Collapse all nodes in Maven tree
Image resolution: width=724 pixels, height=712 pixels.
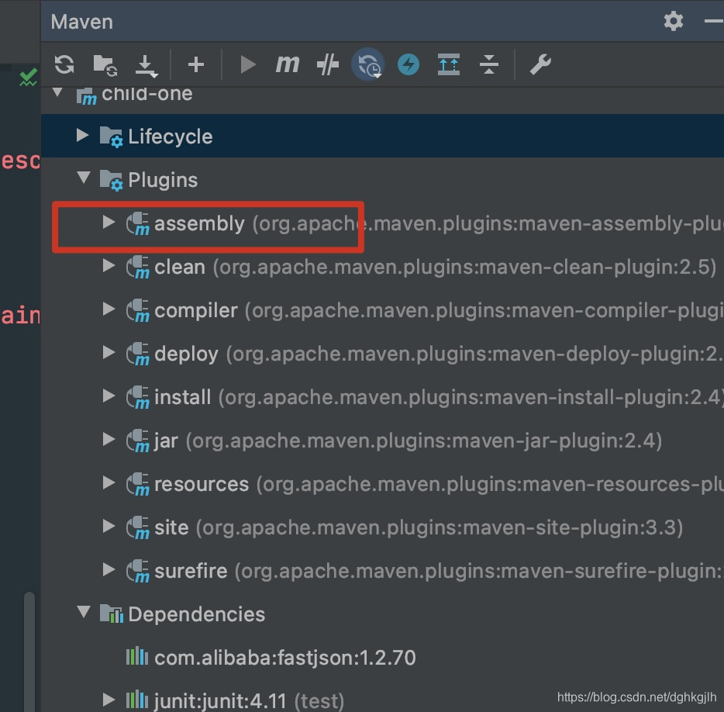[x=489, y=64]
